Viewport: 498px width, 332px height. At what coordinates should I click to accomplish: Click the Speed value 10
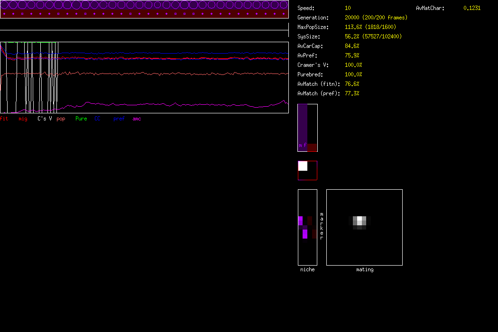[348, 8]
